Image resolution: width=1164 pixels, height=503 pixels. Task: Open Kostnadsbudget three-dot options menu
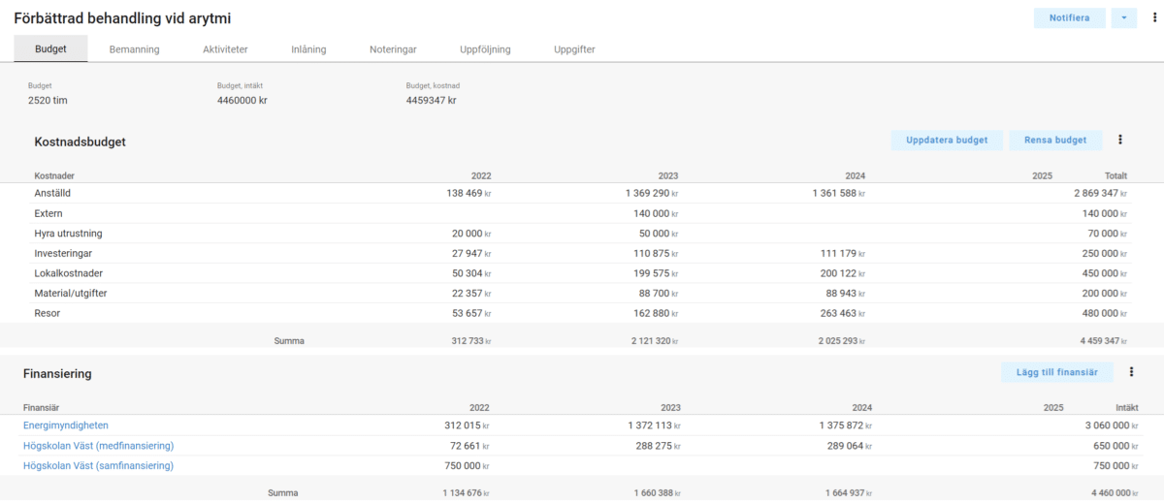[1119, 141]
